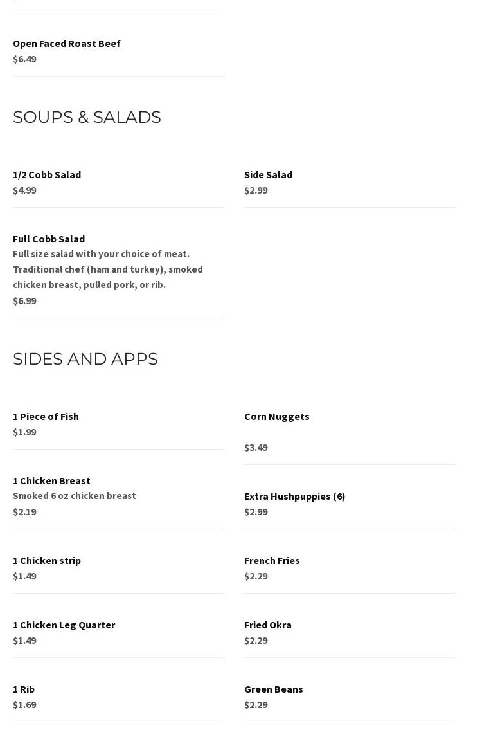Viewport: 482px width, 739px height.
Task: Select the Green Beans item
Action: click(x=273, y=689)
